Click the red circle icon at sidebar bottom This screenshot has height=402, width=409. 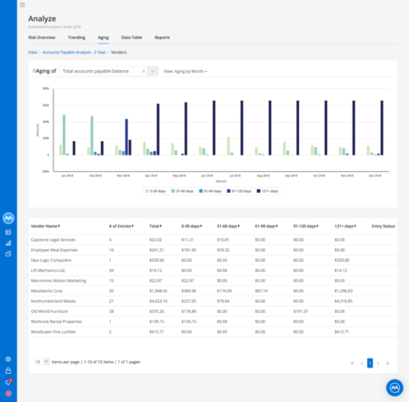coord(8,394)
